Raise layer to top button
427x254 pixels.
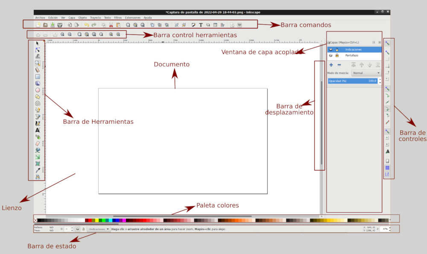tap(354, 65)
